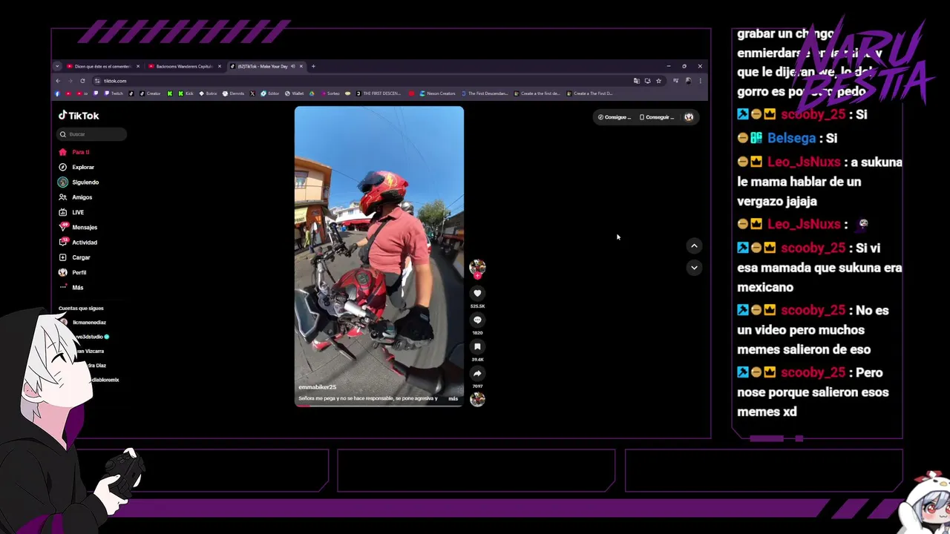Open the tab search dropdown
950x534 pixels.
click(x=57, y=66)
